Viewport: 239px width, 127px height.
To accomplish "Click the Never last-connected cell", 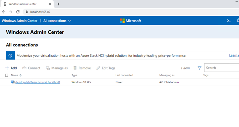I will 119,82.
